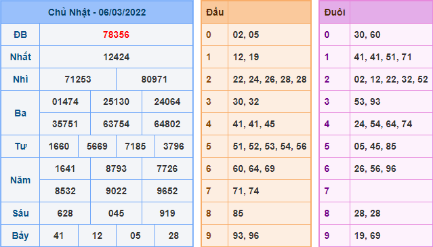
Task: Select number 05 in the Bảy row
Action: [x=136, y=235]
